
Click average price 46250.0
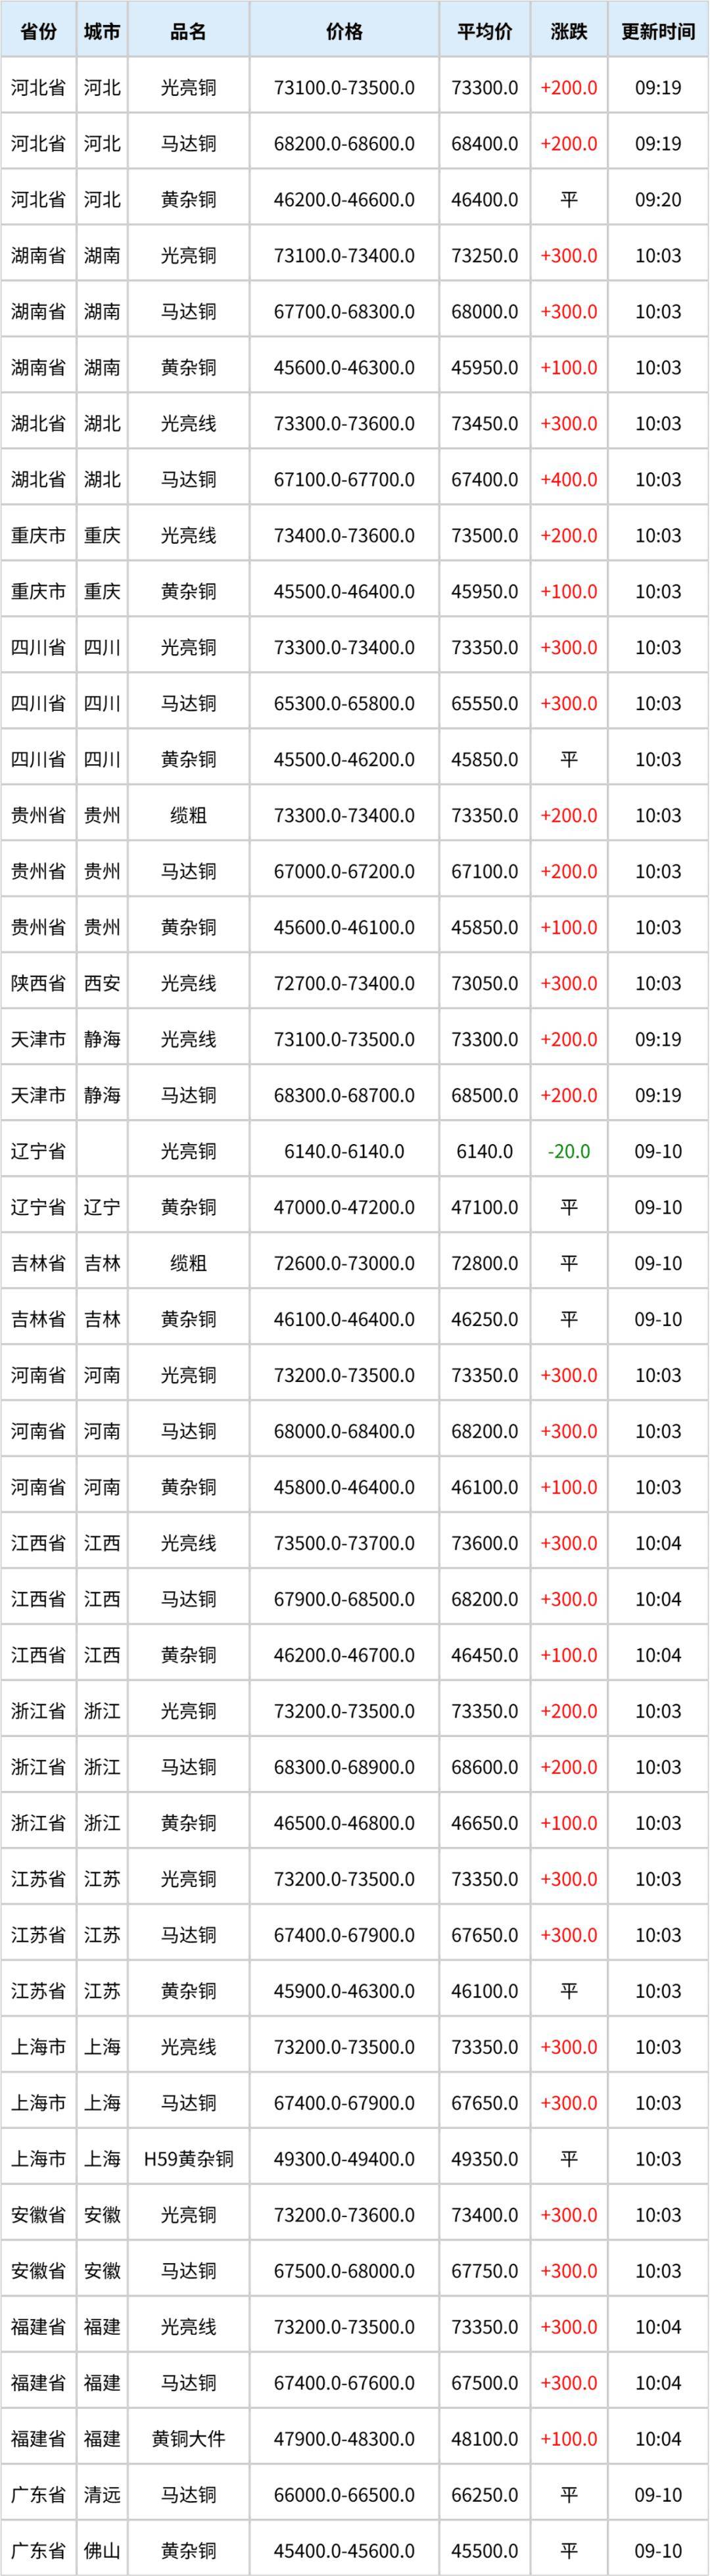click(485, 1319)
